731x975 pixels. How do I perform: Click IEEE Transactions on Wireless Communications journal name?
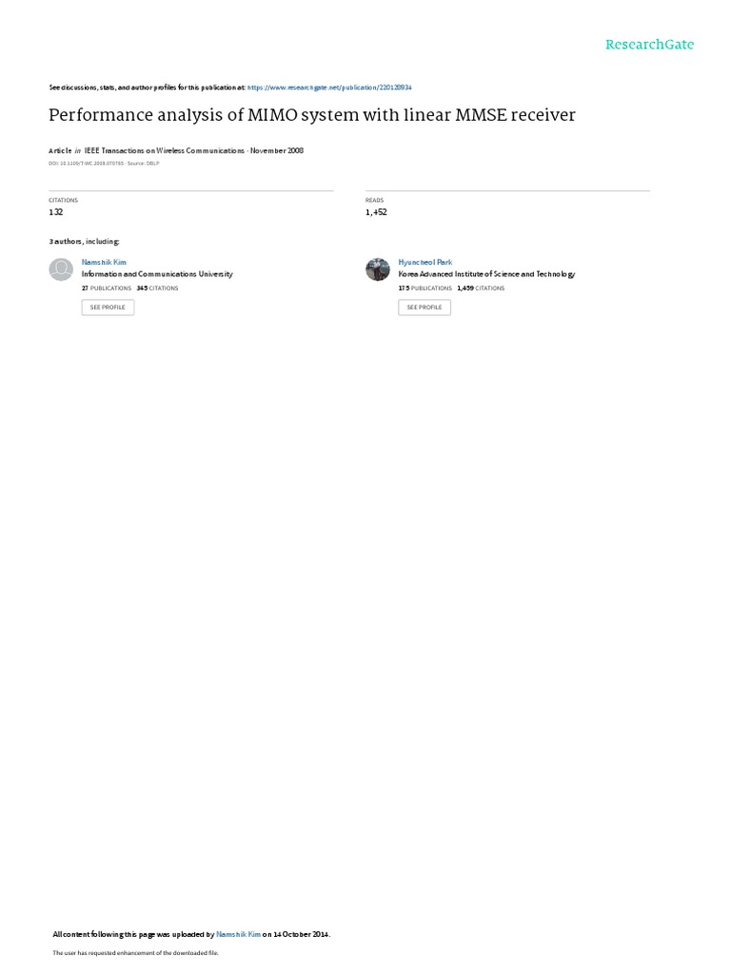tap(164, 150)
